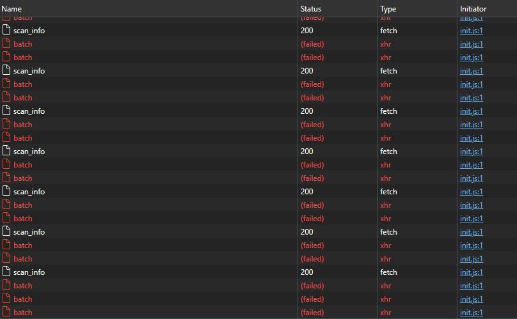Click the file icon of the topmost scan_info request
Viewport: 517px width, 319px height.
click(6, 31)
